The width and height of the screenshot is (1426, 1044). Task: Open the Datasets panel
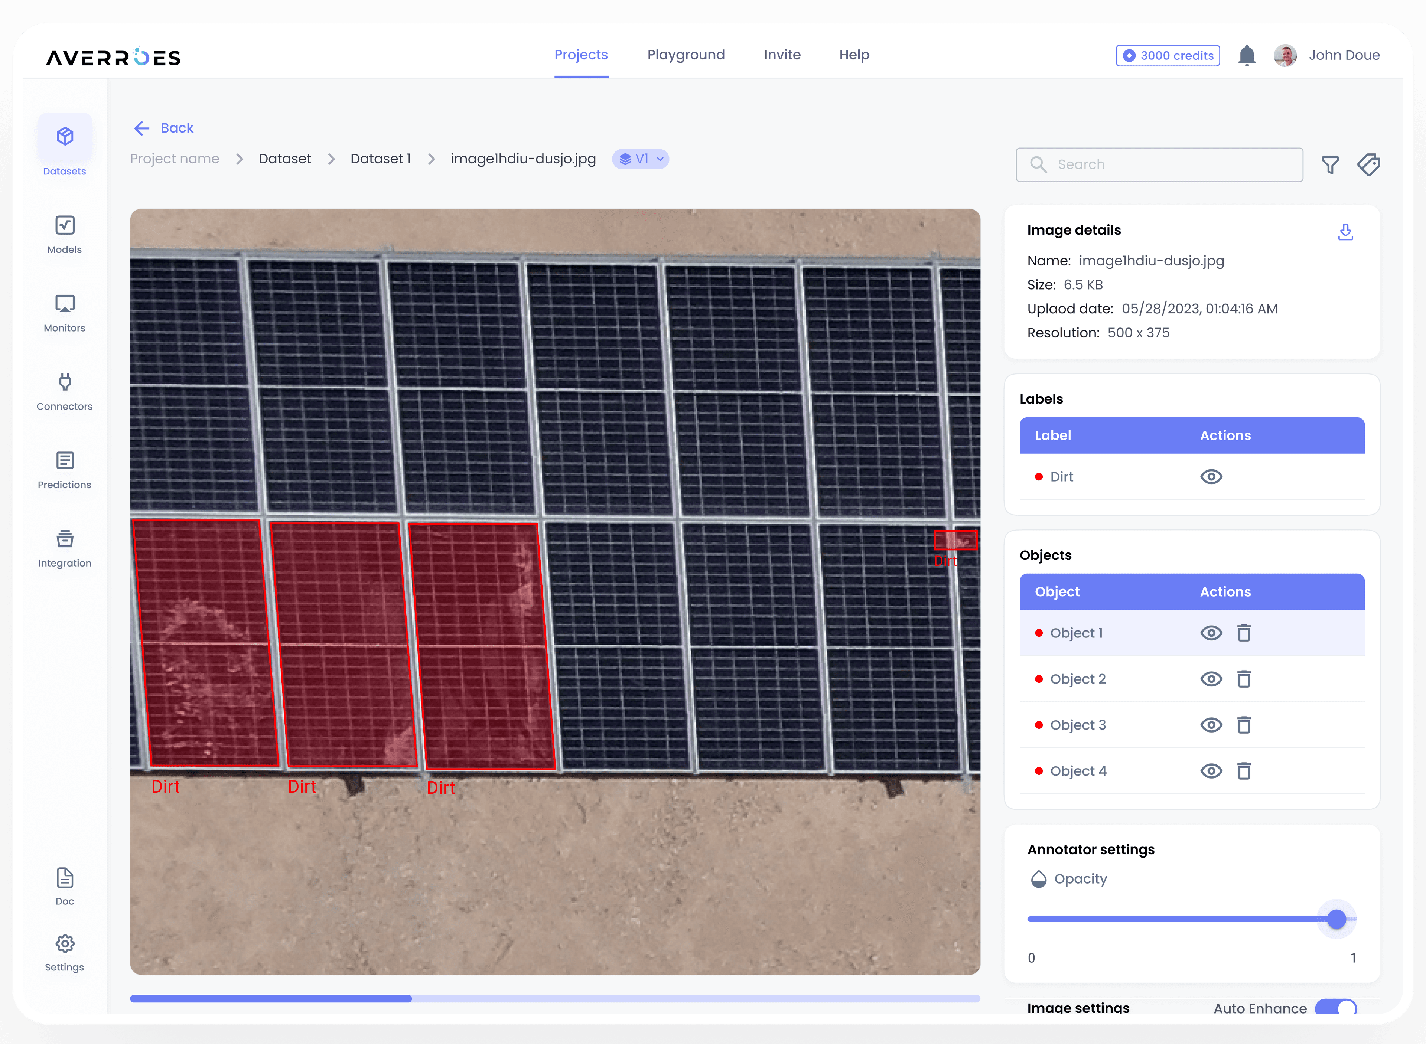[64, 147]
